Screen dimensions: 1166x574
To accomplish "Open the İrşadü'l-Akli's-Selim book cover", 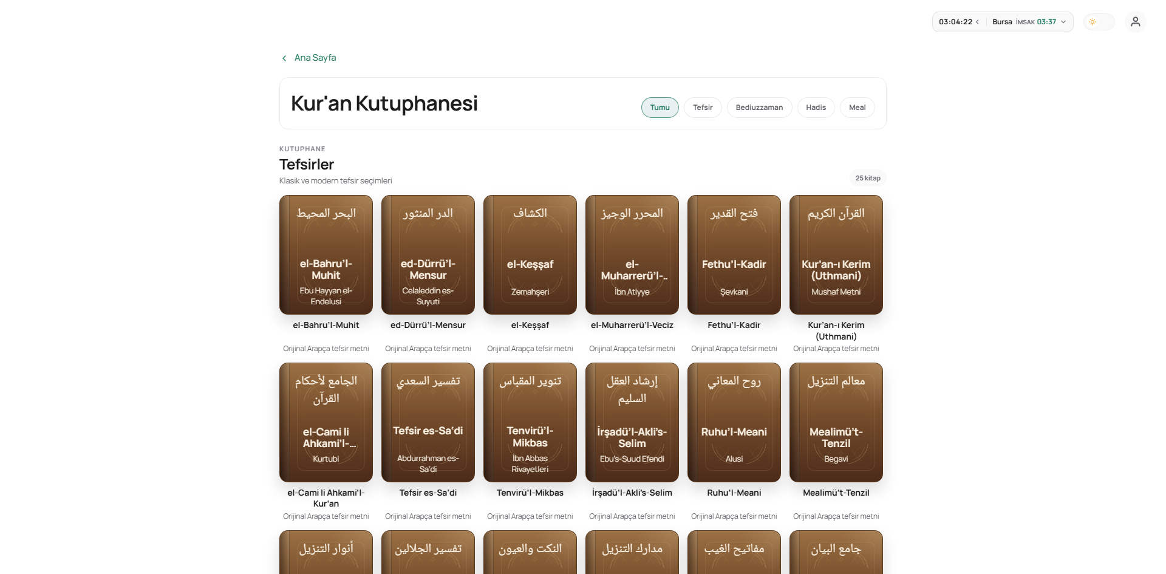I will click(x=632, y=422).
